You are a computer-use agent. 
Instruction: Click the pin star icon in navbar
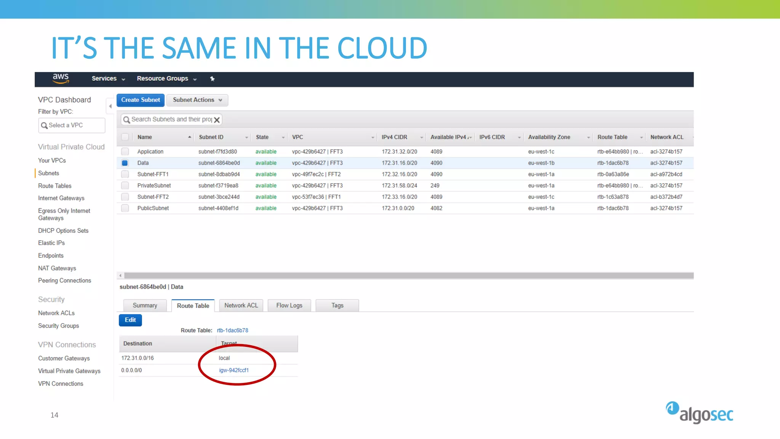coord(213,79)
